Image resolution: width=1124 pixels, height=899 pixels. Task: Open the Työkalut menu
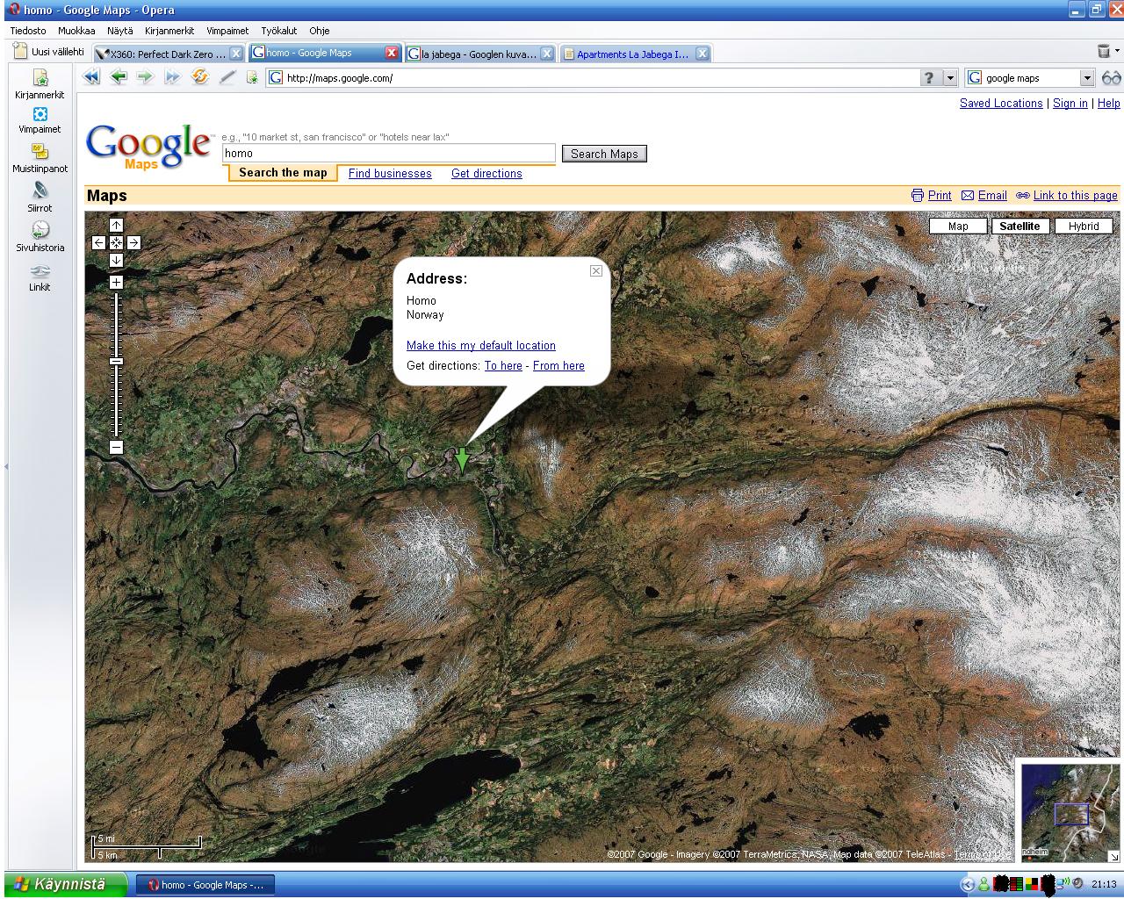click(x=278, y=31)
